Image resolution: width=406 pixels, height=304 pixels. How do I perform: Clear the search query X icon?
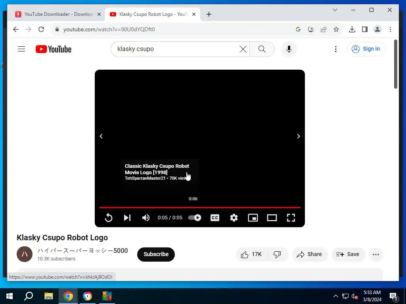pyautogui.click(x=243, y=49)
